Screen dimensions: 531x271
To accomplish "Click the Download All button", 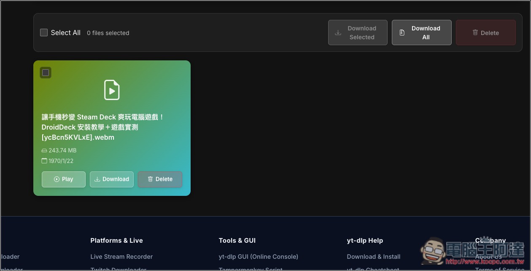I will tap(422, 33).
